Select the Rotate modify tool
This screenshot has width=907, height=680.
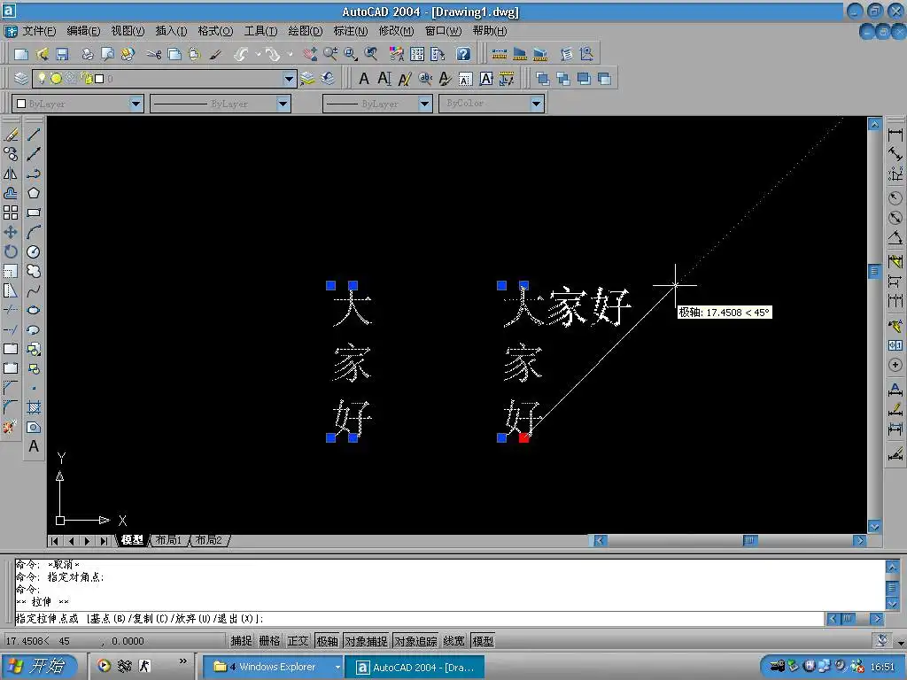tap(11, 251)
